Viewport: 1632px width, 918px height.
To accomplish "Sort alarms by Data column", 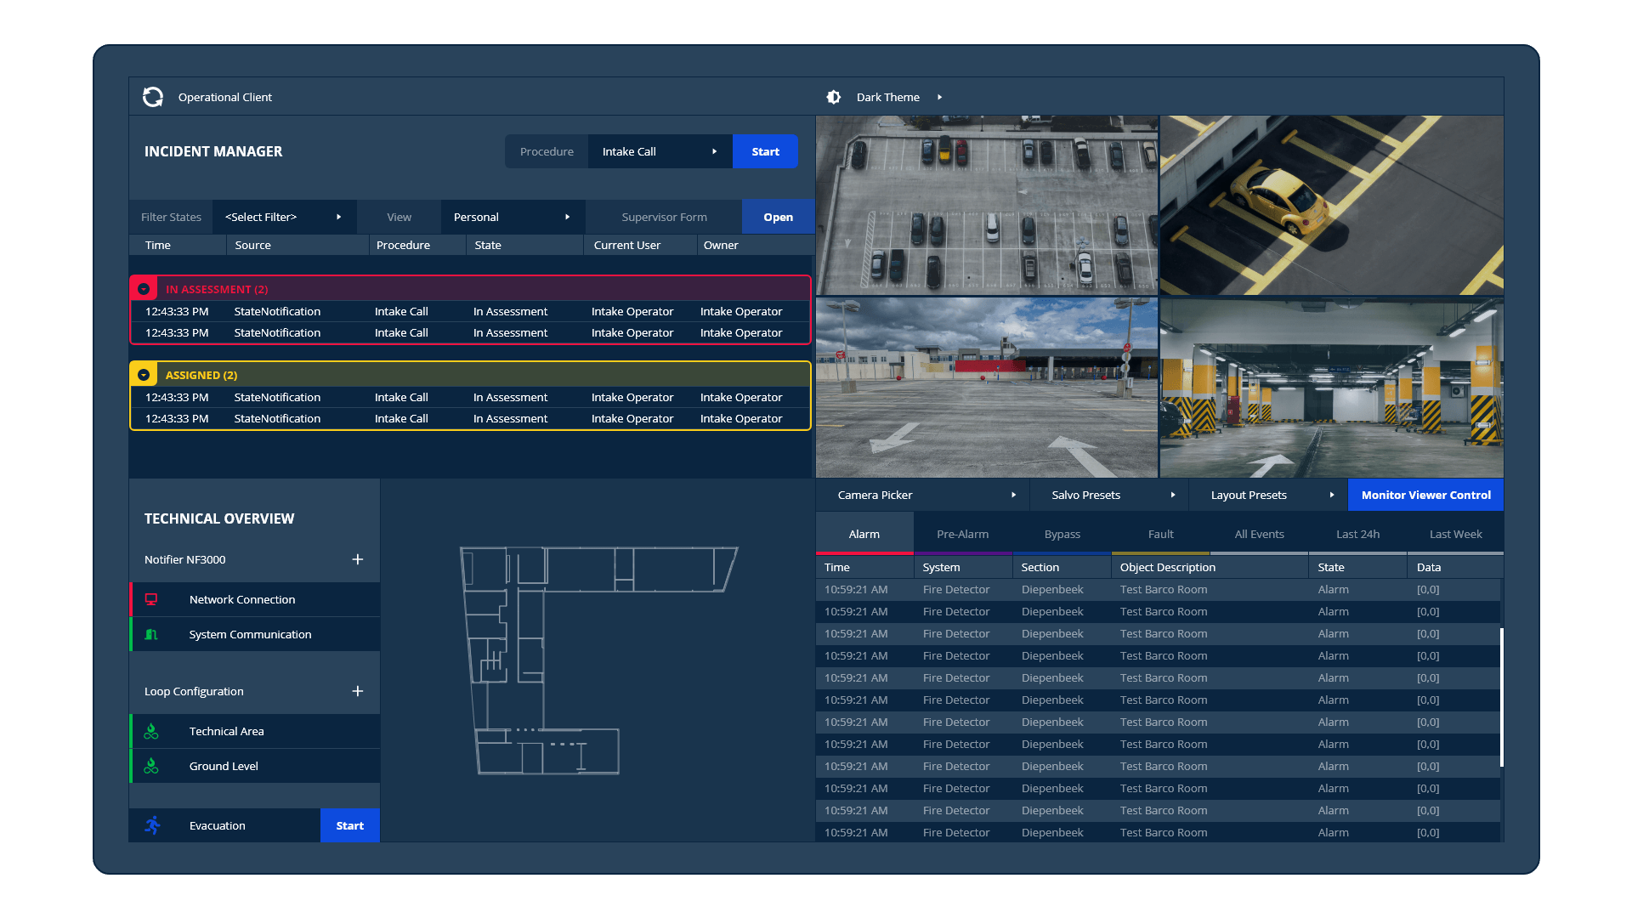I will click(1455, 567).
